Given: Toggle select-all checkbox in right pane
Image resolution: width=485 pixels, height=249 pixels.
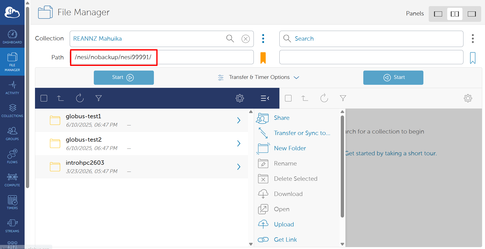Looking at the screenshot, I should 288,98.
